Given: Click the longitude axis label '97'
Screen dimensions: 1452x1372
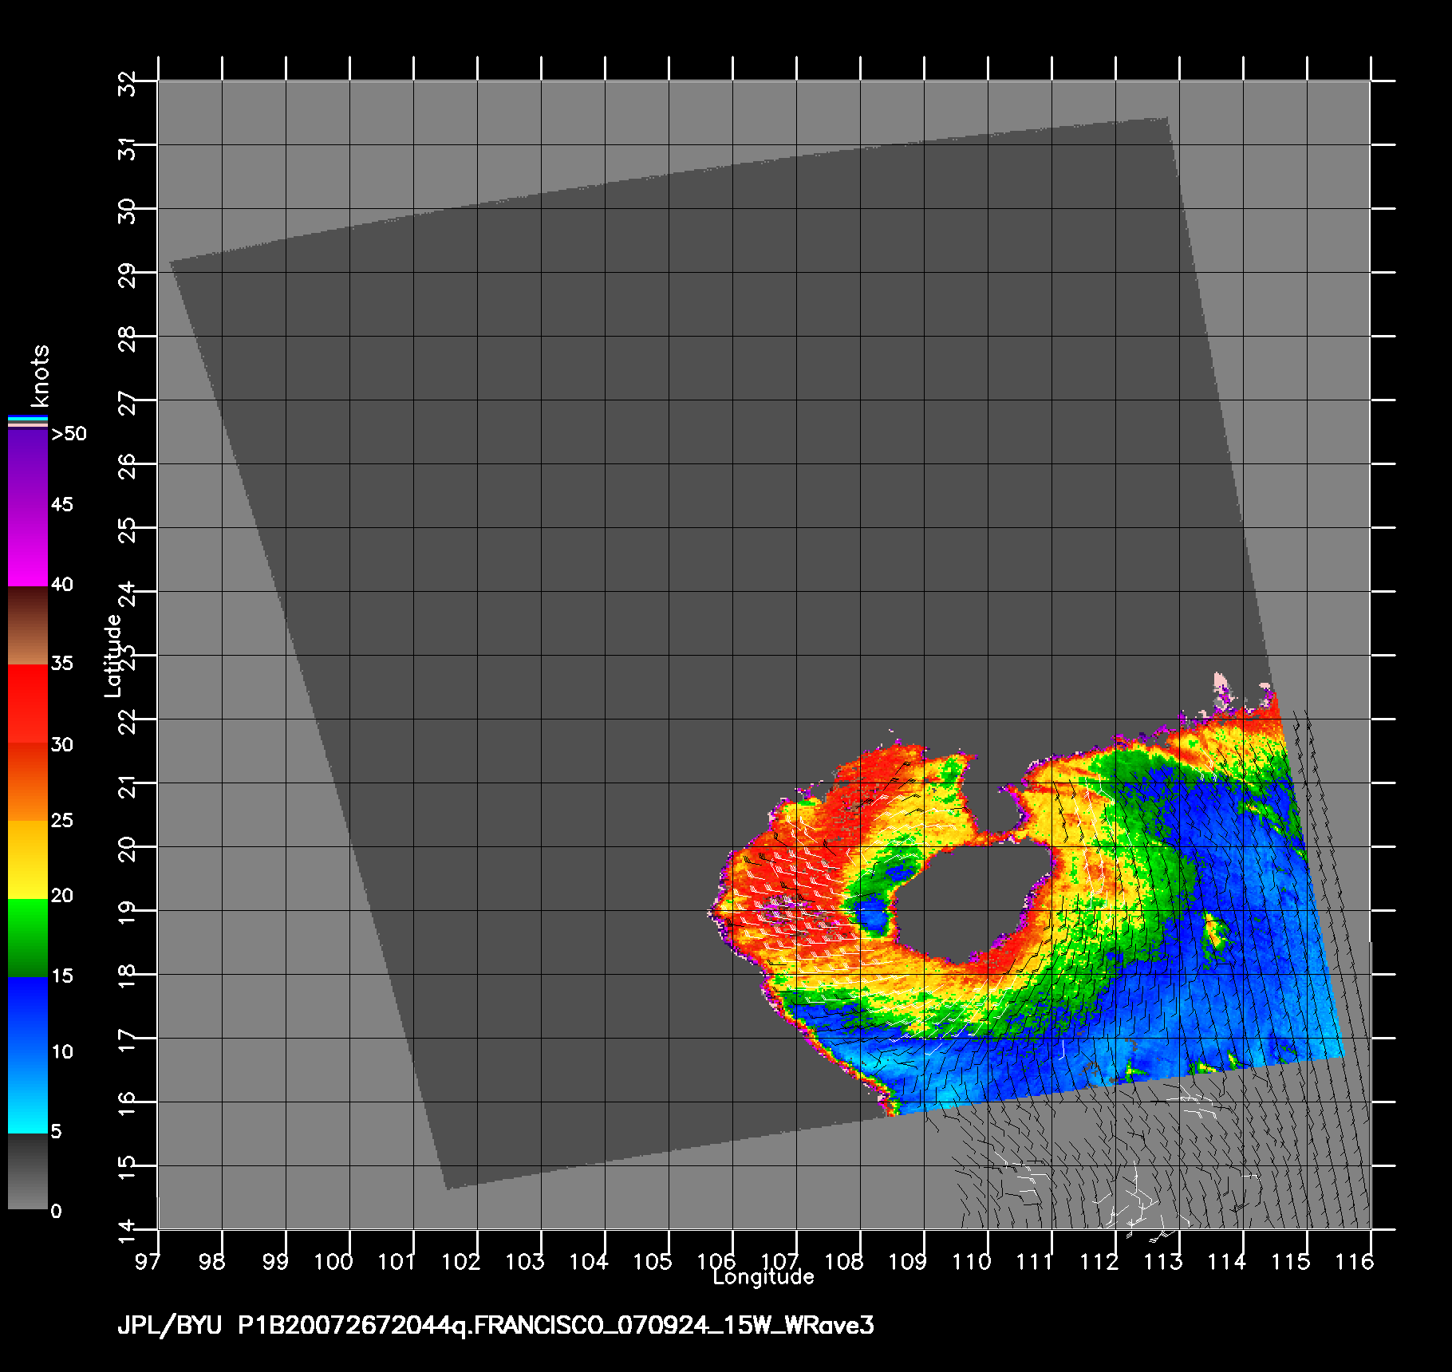Looking at the screenshot, I should [x=148, y=1262].
